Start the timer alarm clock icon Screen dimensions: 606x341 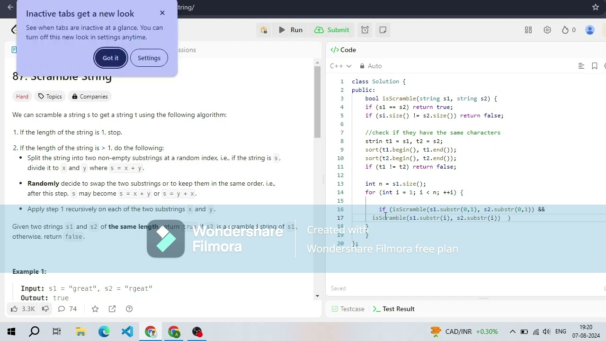point(365,30)
